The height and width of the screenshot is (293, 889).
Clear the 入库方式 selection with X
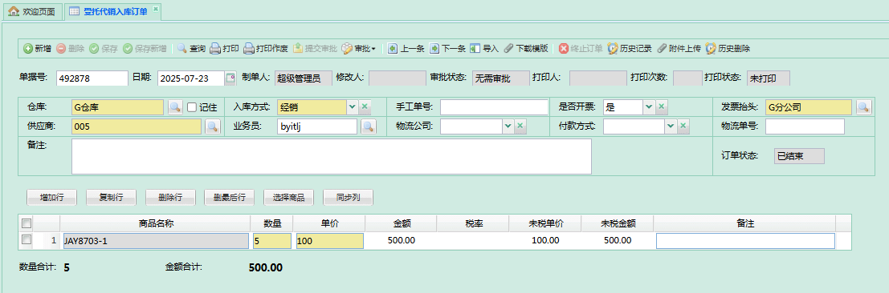pos(365,106)
